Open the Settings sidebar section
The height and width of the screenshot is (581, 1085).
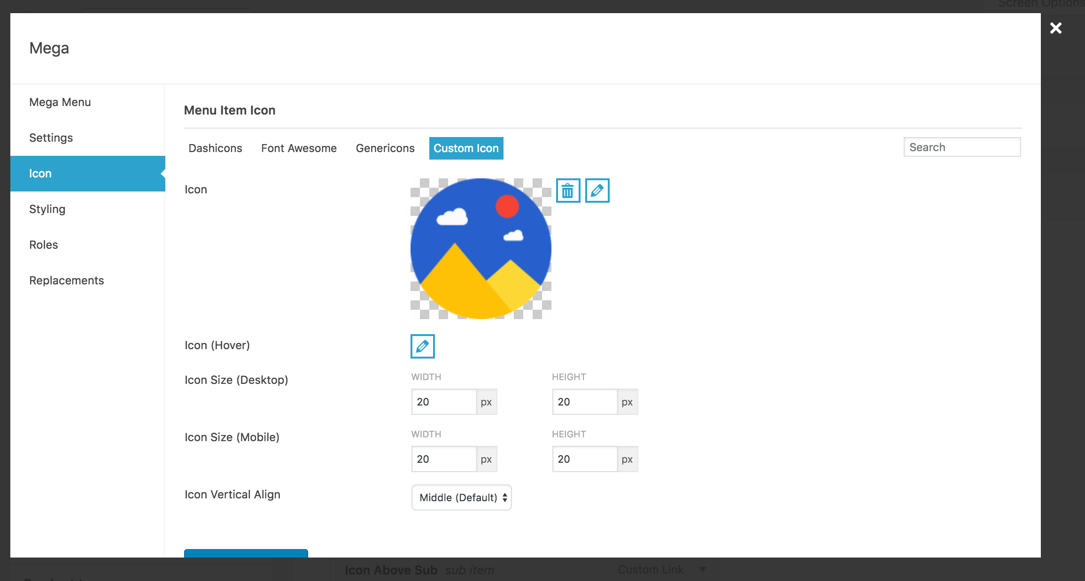click(51, 138)
